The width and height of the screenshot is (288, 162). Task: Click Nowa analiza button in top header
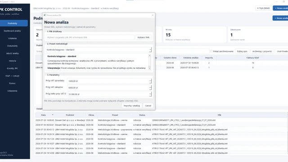280,8
